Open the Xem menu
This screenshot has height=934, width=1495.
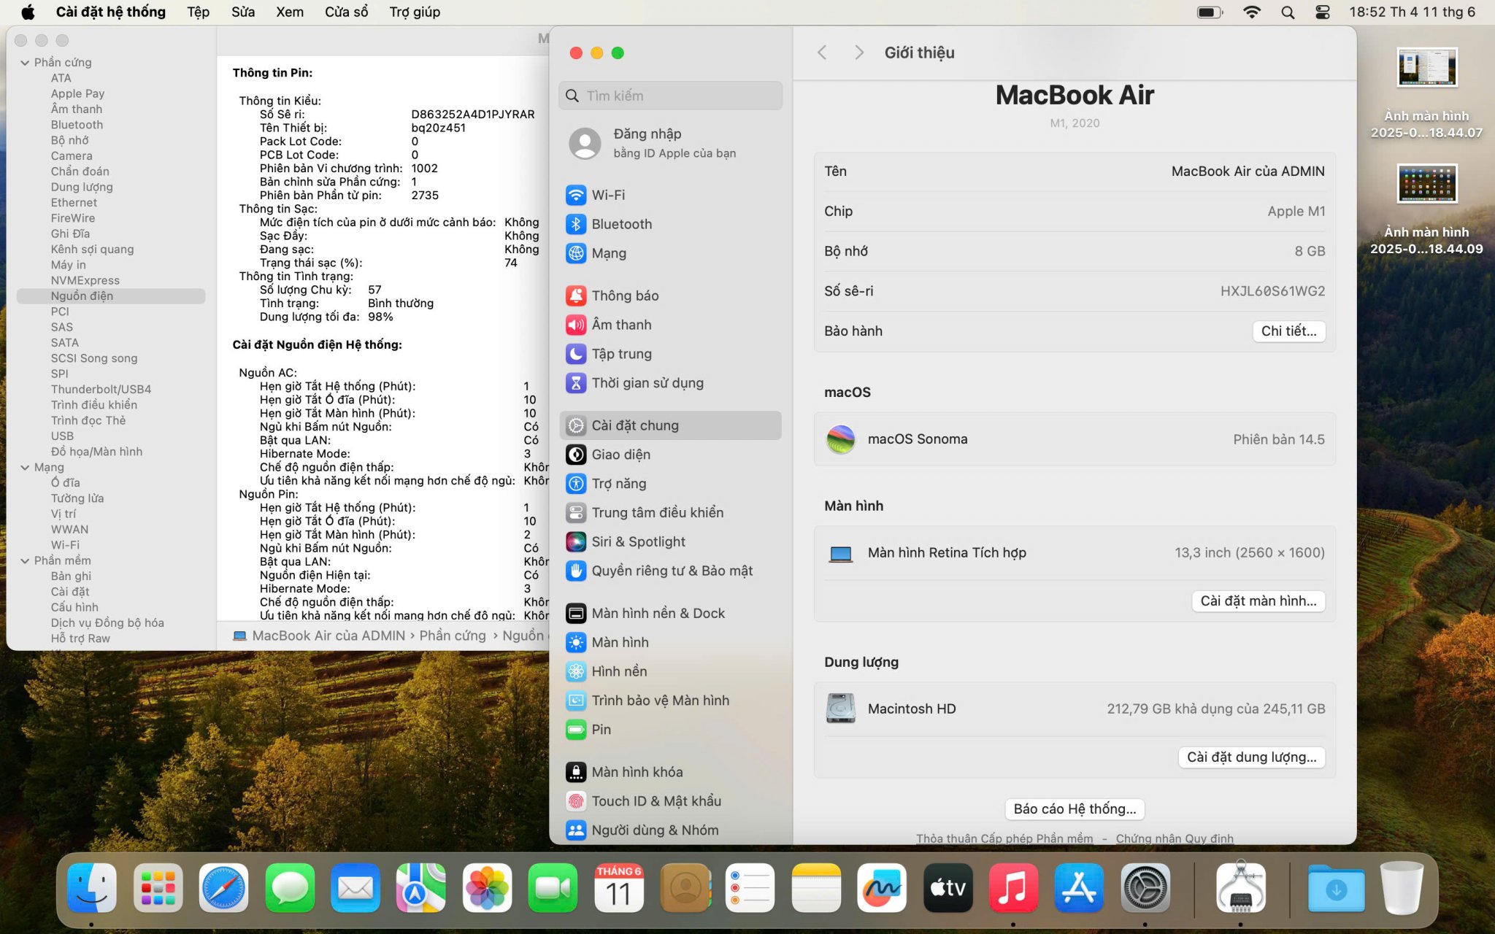[290, 12]
